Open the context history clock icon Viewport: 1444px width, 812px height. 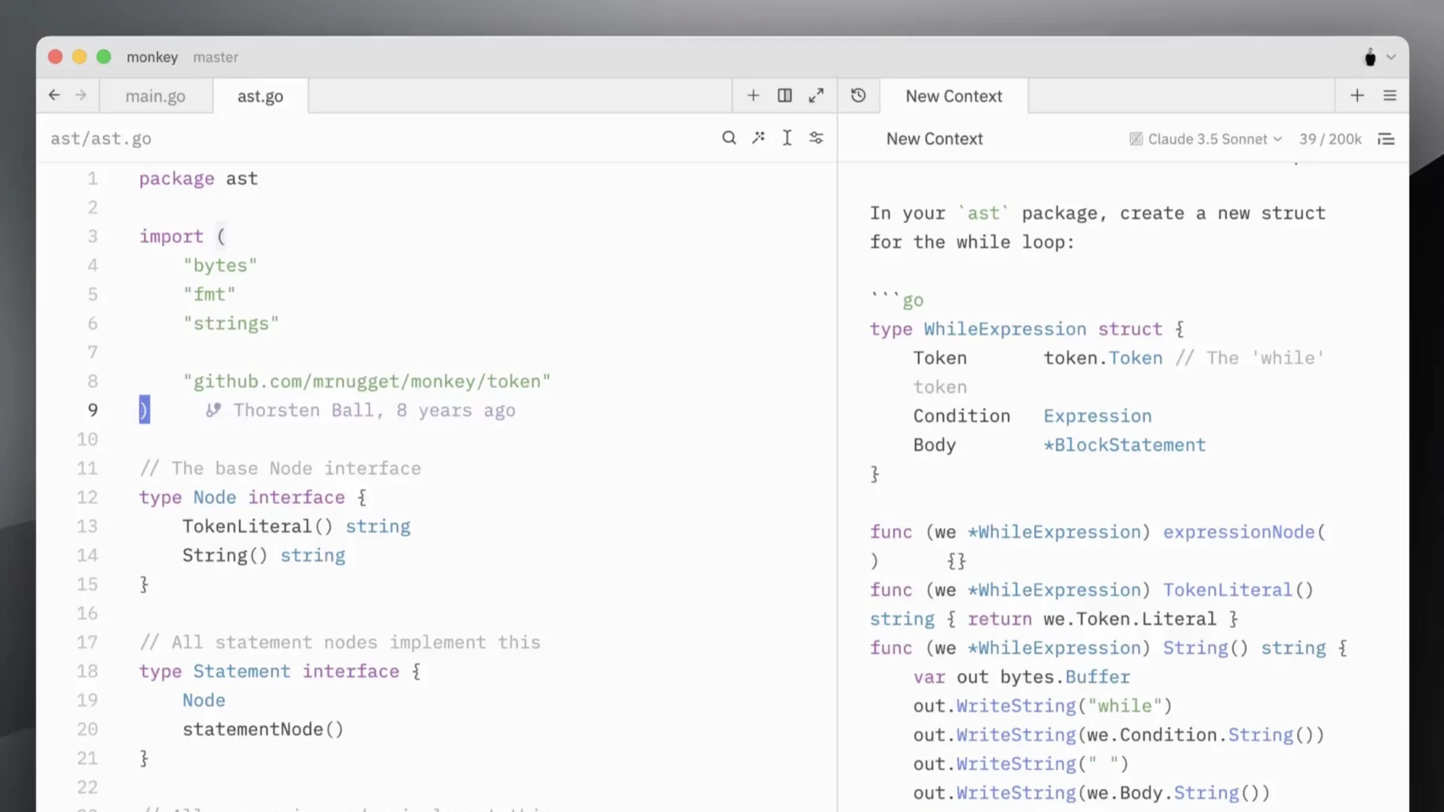(858, 96)
